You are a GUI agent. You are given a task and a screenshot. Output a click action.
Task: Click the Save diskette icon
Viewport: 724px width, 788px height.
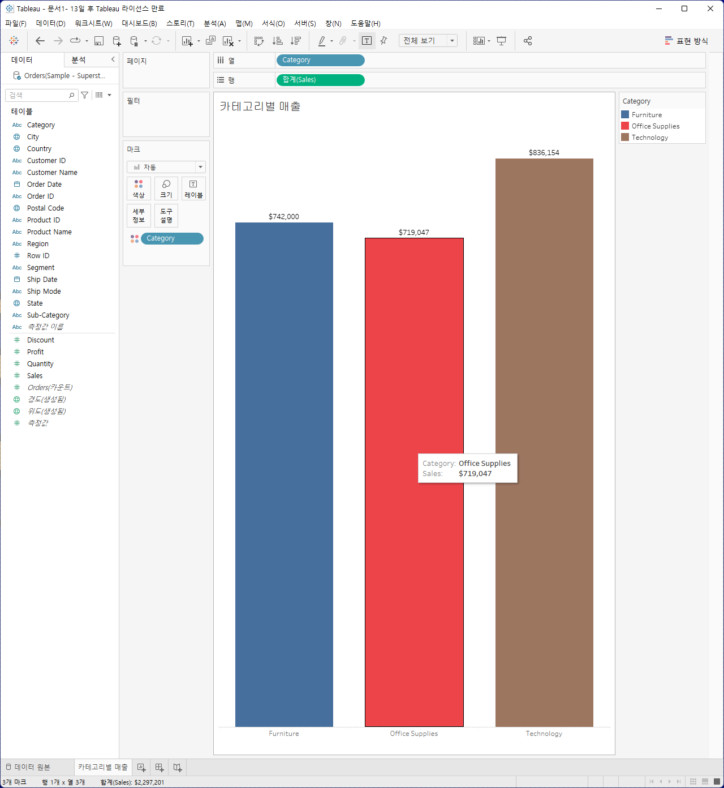99,41
